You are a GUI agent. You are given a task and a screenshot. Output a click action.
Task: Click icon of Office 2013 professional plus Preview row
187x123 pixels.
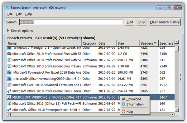9,66
